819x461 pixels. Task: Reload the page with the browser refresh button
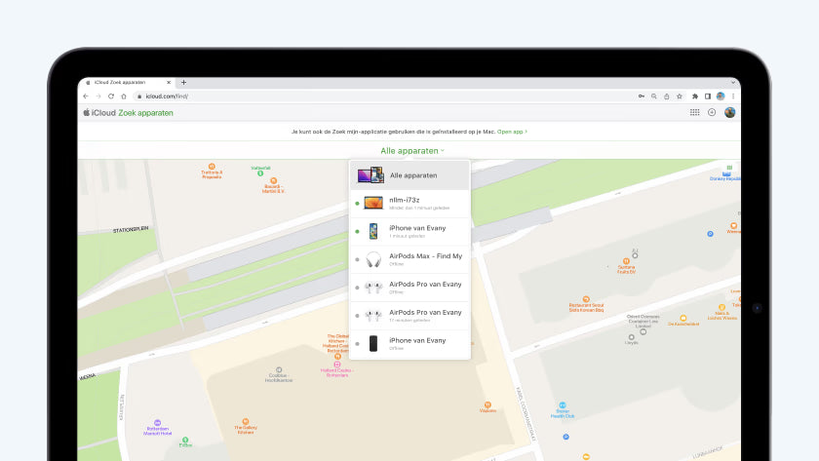111,96
